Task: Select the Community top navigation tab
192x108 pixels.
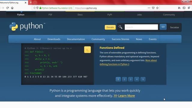Action: [169, 15]
